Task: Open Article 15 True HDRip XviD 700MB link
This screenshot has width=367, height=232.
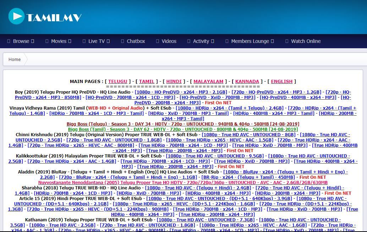Action: point(305,209)
